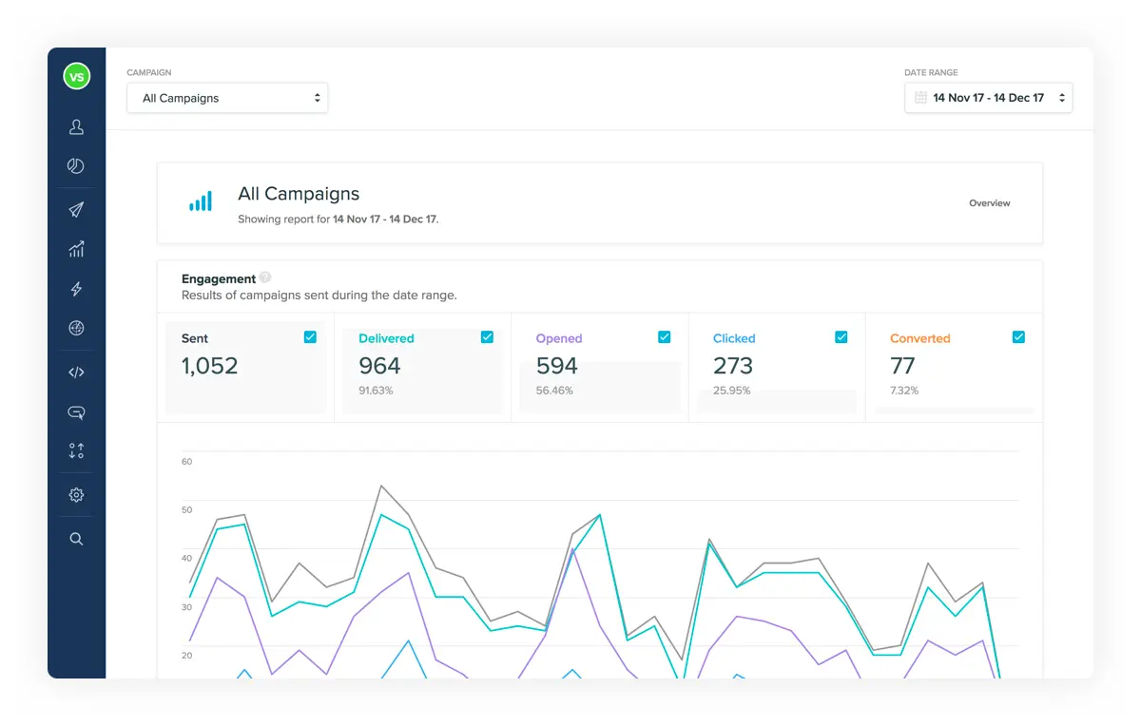The image size is (1141, 726).
Task: Open Campaigns via the paper plane icon
Action: click(x=76, y=209)
